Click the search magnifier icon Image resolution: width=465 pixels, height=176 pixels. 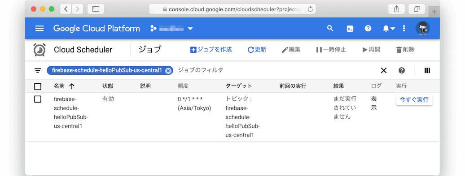coord(330,28)
